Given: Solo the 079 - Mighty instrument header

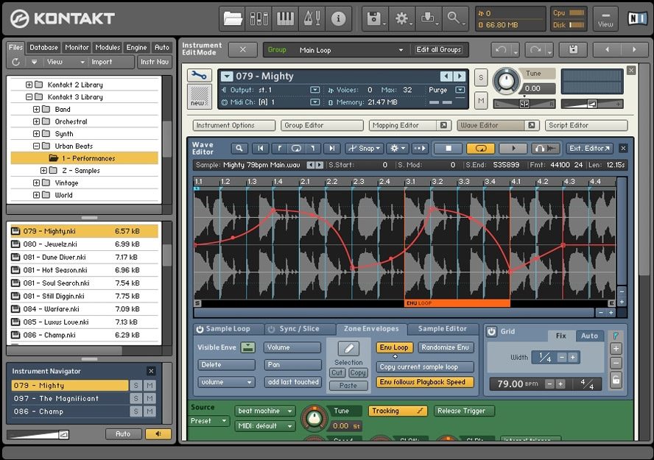Looking at the screenshot, I should 481,78.
